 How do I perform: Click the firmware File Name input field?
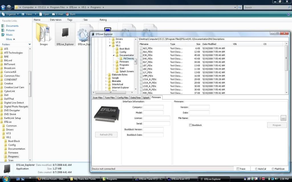pos(234,118)
